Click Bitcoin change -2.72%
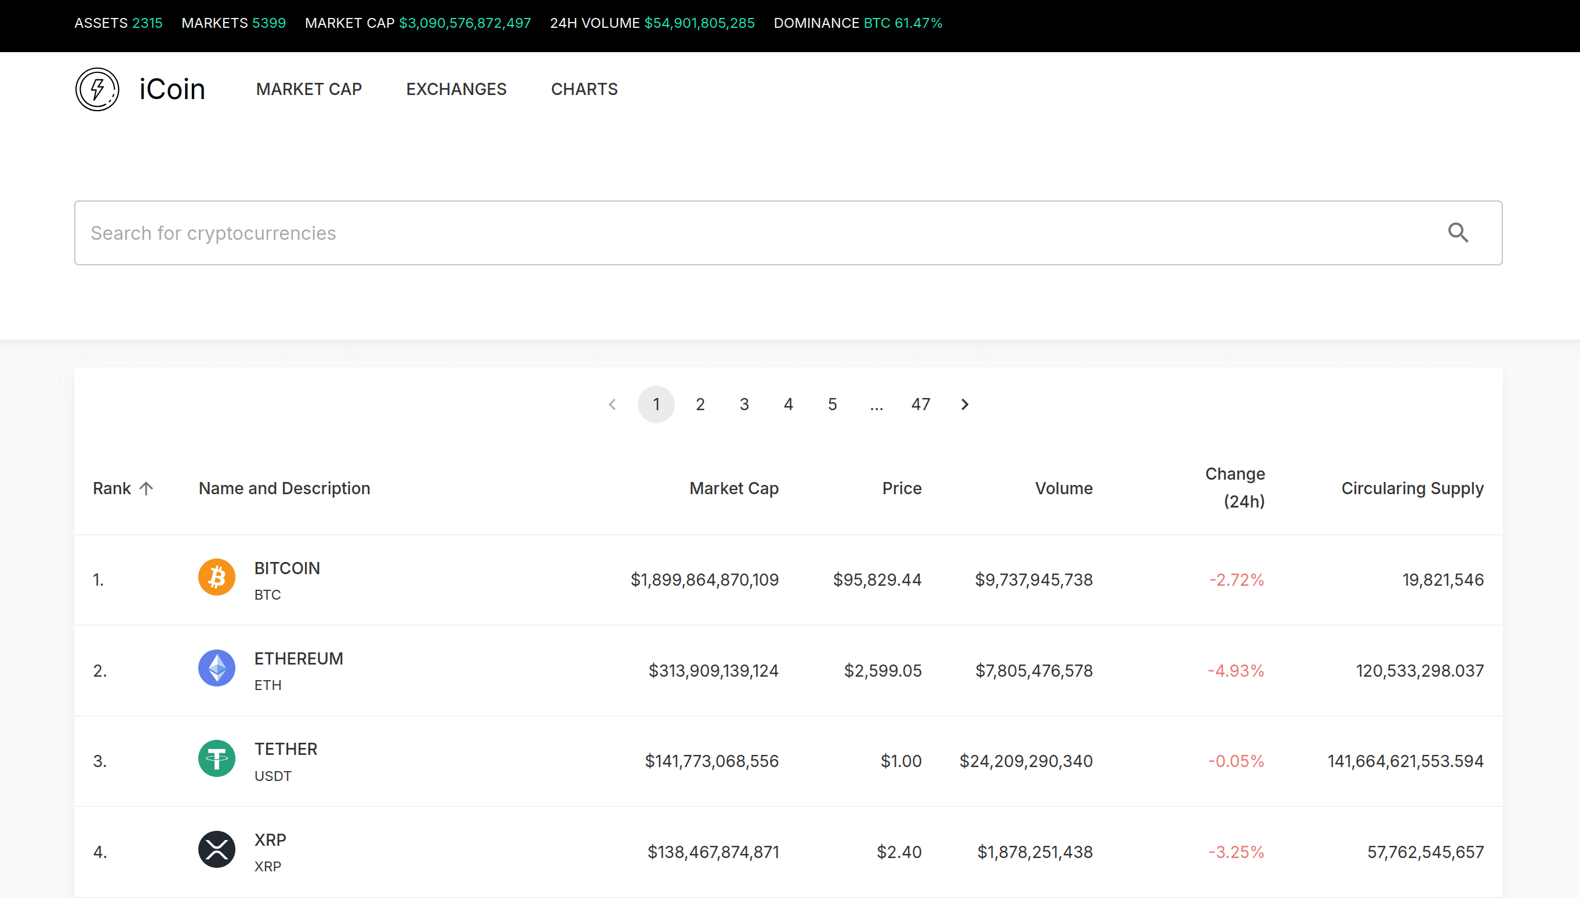This screenshot has height=898, width=1580. [1237, 580]
